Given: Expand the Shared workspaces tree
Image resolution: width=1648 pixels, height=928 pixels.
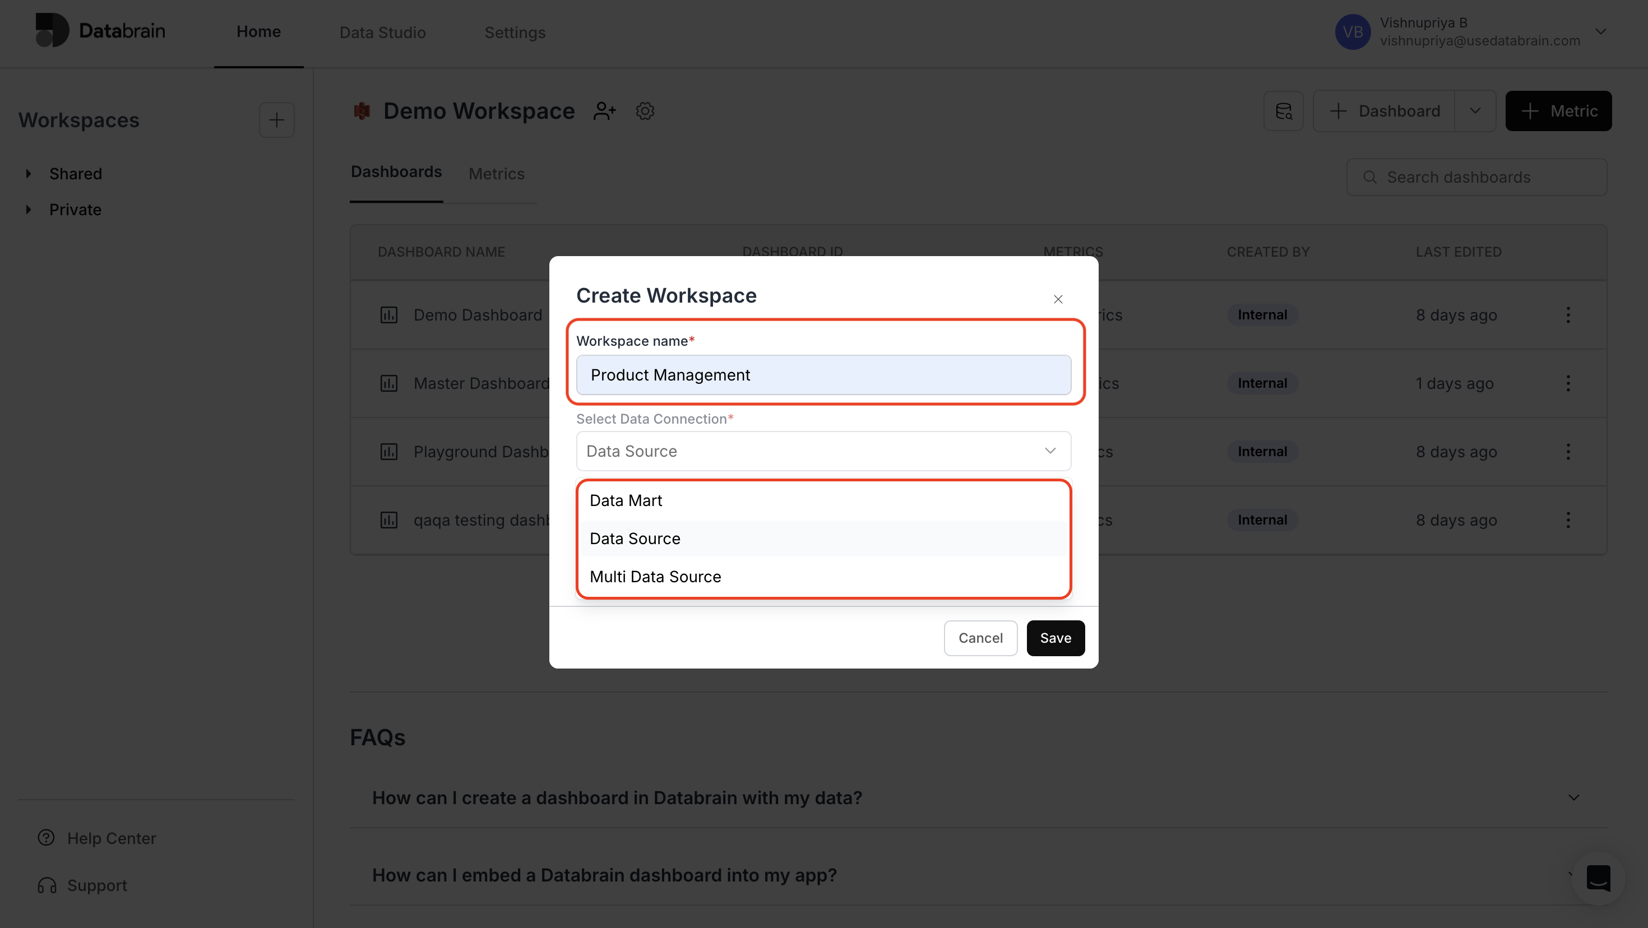Looking at the screenshot, I should click(29, 173).
